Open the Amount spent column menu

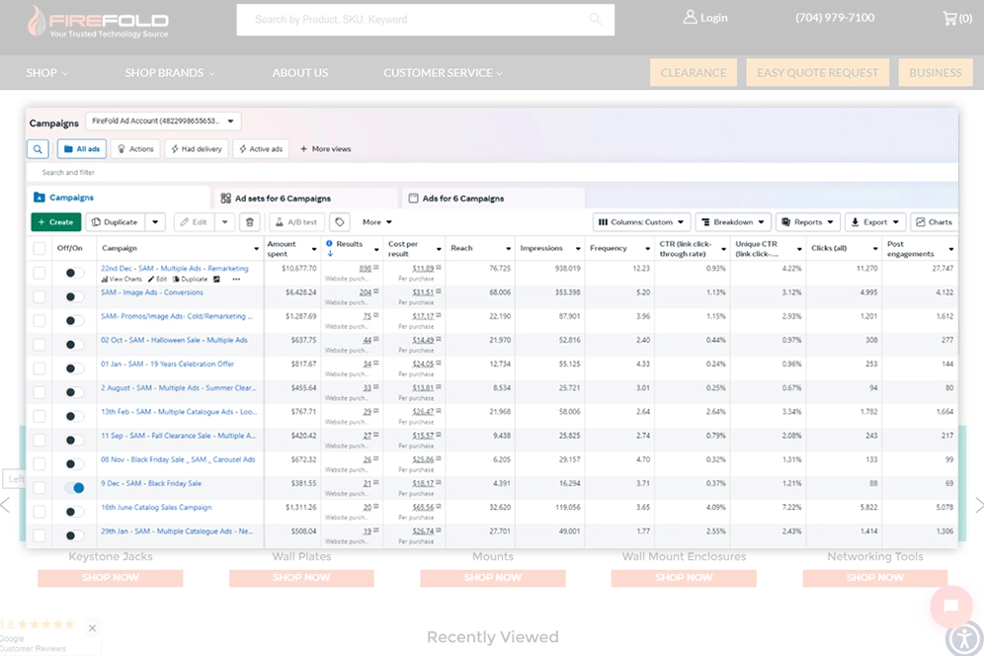click(x=314, y=249)
